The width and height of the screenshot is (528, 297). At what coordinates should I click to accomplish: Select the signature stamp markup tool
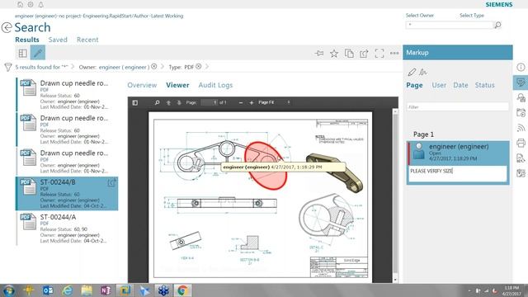423,72
